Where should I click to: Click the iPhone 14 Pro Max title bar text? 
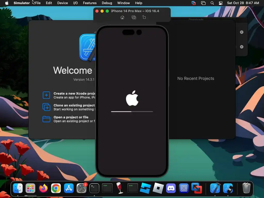135,11
